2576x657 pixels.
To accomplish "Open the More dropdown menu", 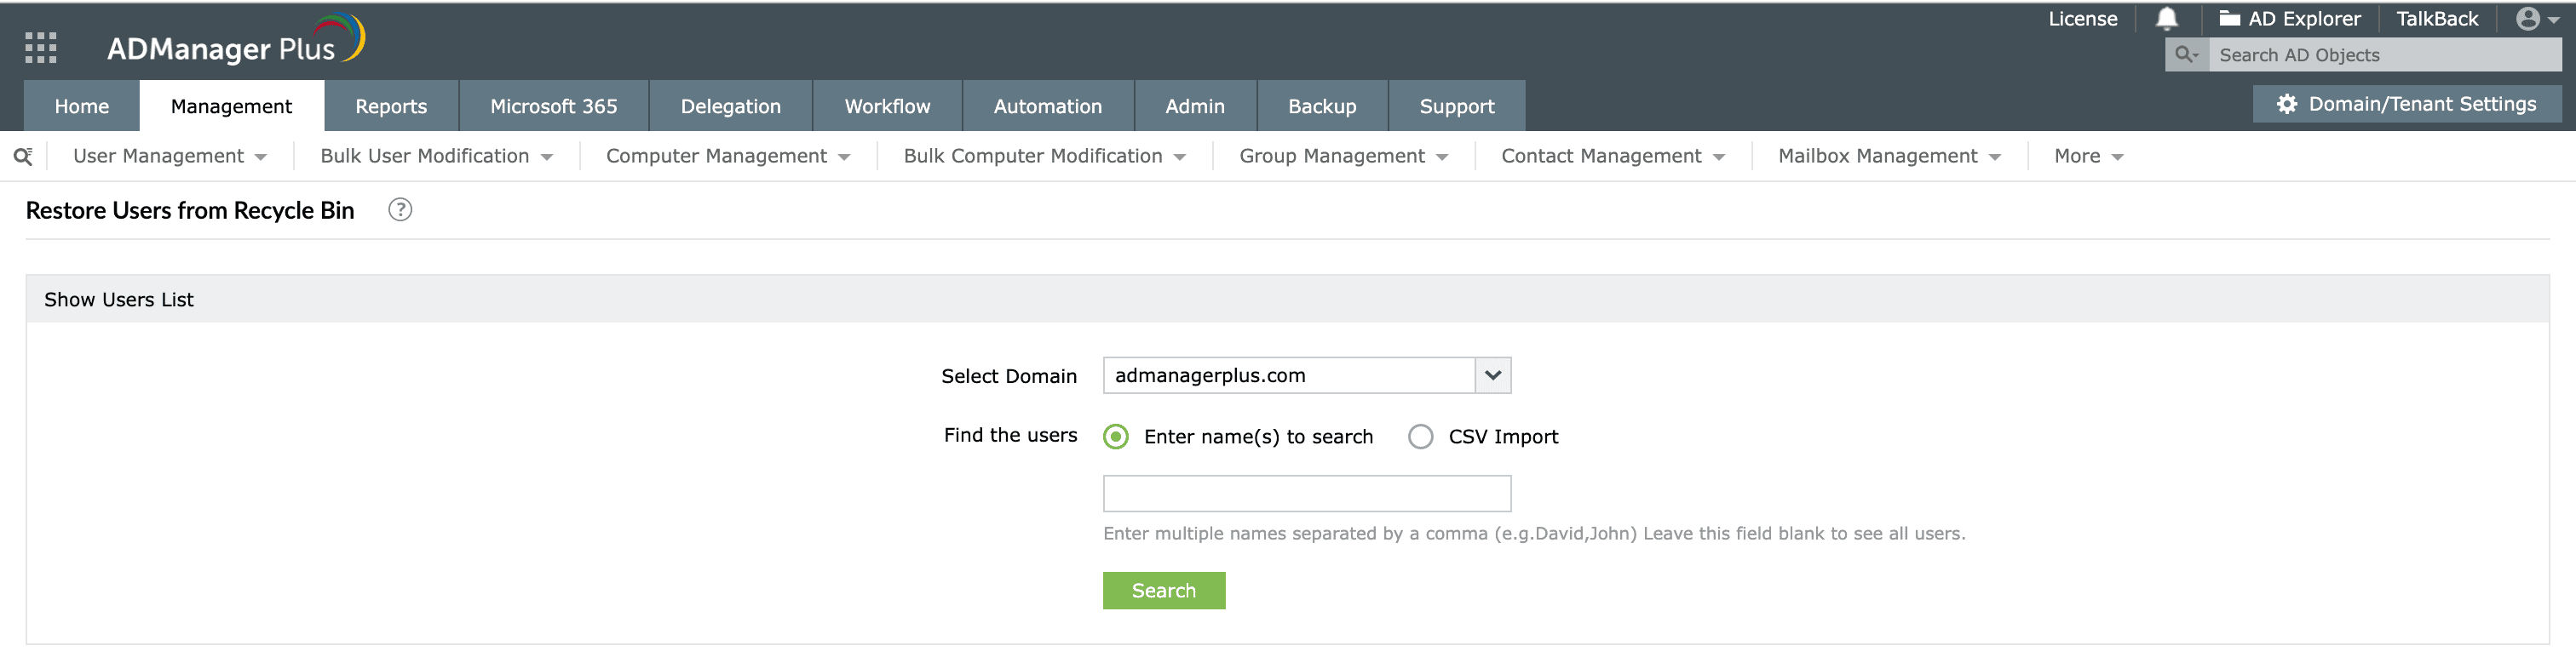I will (2088, 156).
